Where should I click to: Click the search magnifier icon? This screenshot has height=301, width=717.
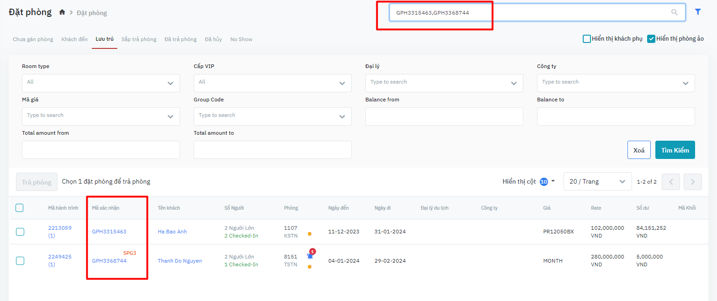tap(674, 12)
